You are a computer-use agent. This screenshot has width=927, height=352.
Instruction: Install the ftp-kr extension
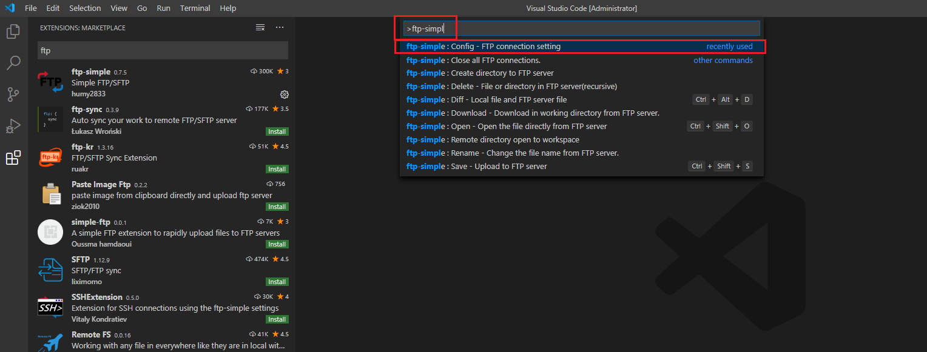[277, 169]
